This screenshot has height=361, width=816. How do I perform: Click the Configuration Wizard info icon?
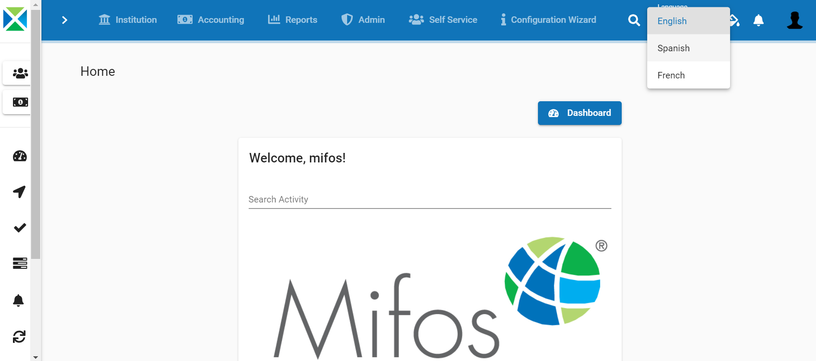[503, 20]
